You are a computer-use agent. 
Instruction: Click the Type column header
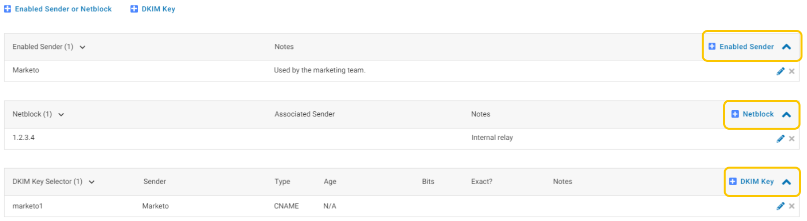[282, 182]
